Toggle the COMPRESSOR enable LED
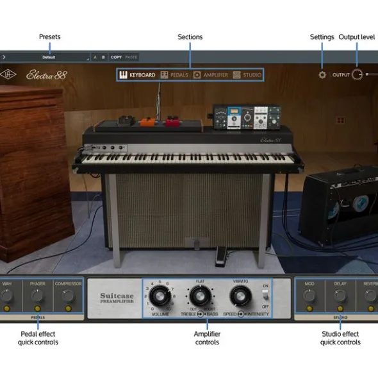 click(69, 308)
